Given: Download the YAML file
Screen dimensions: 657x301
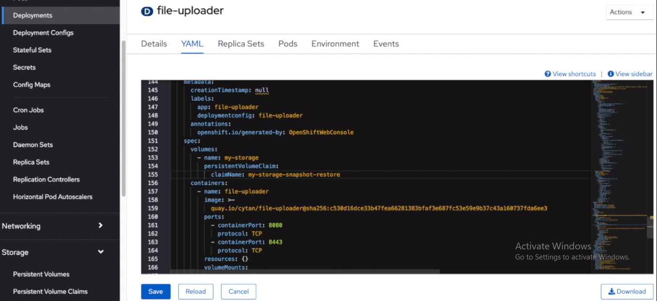Looking at the screenshot, I should coord(627,291).
